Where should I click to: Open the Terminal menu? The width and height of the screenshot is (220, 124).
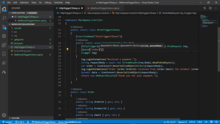(58, 2)
